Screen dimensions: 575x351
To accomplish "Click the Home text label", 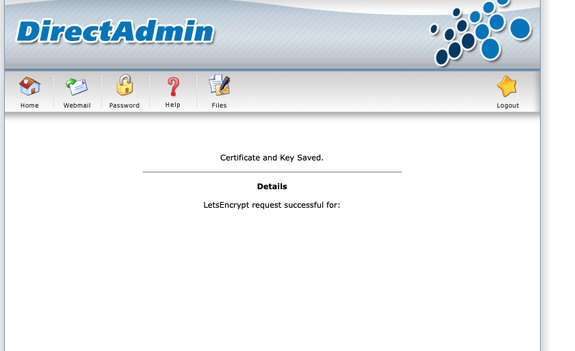I will pyautogui.click(x=30, y=106).
